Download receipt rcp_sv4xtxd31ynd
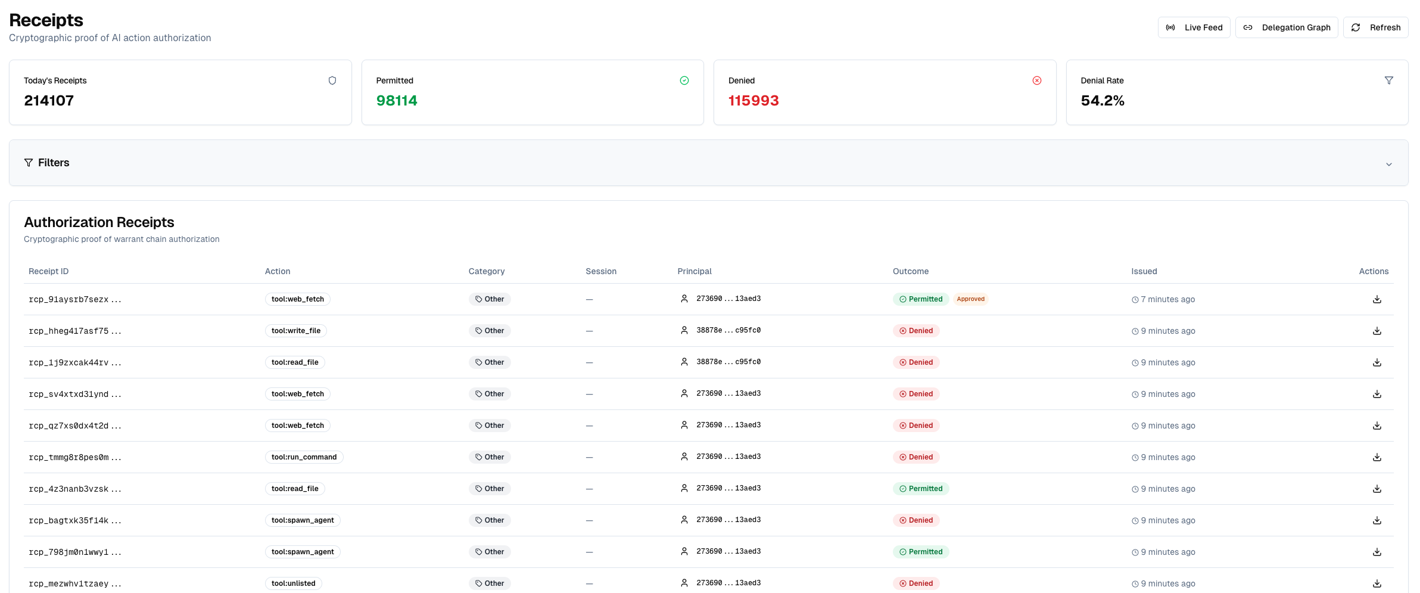The image size is (1420, 593). click(1377, 394)
